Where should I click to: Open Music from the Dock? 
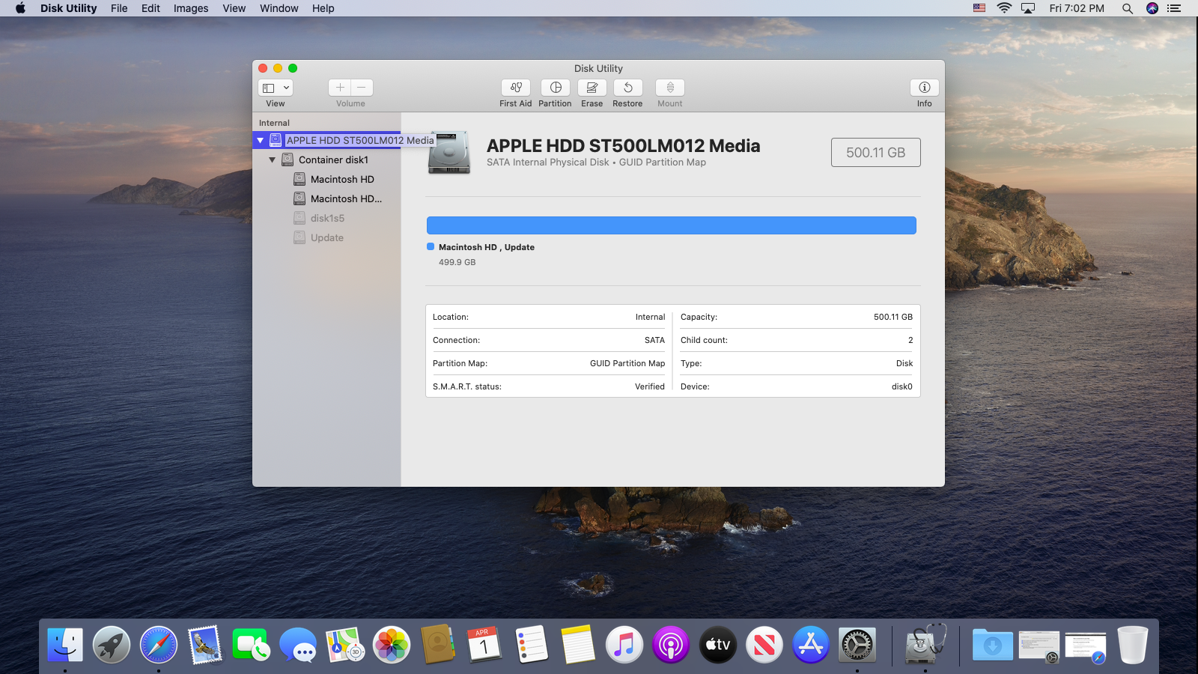click(x=624, y=644)
